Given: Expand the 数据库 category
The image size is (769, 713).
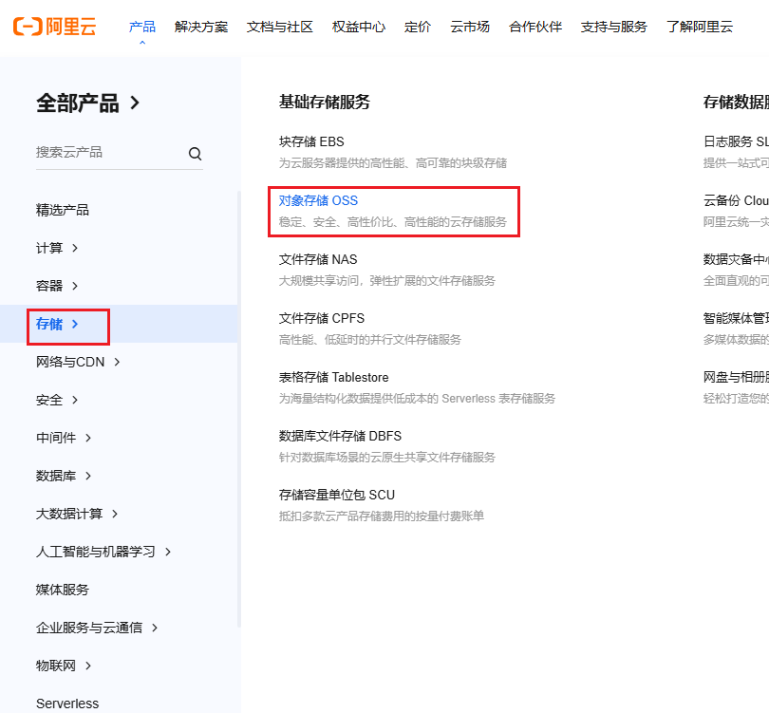Looking at the screenshot, I should coord(64,476).
